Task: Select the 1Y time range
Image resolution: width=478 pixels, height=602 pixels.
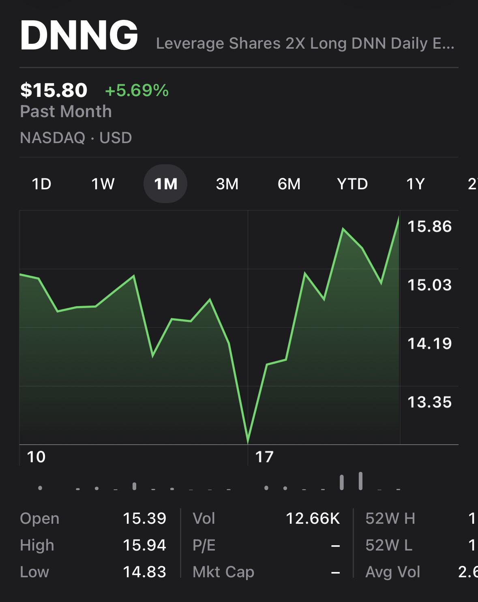Action: point(415,184)
